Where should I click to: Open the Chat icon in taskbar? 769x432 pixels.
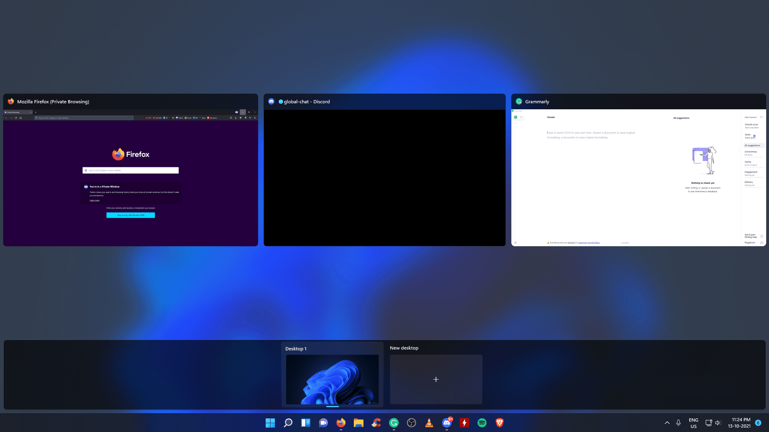tap(323, 423)
